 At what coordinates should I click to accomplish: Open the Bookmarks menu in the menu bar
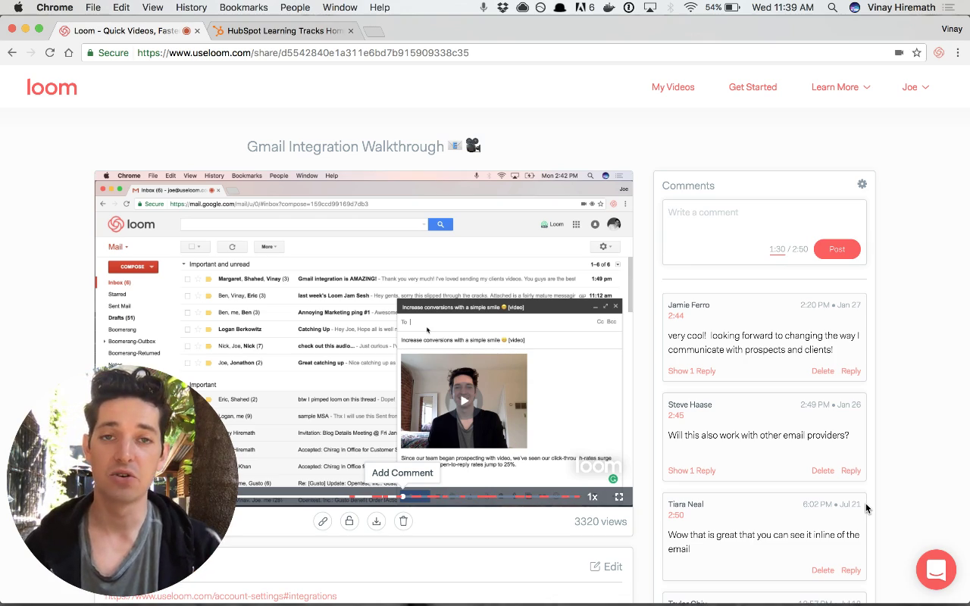point(243,7)
